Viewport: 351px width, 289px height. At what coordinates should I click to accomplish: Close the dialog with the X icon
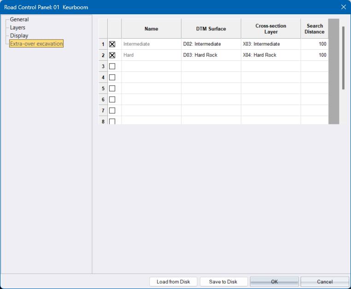tap(343, 7)
